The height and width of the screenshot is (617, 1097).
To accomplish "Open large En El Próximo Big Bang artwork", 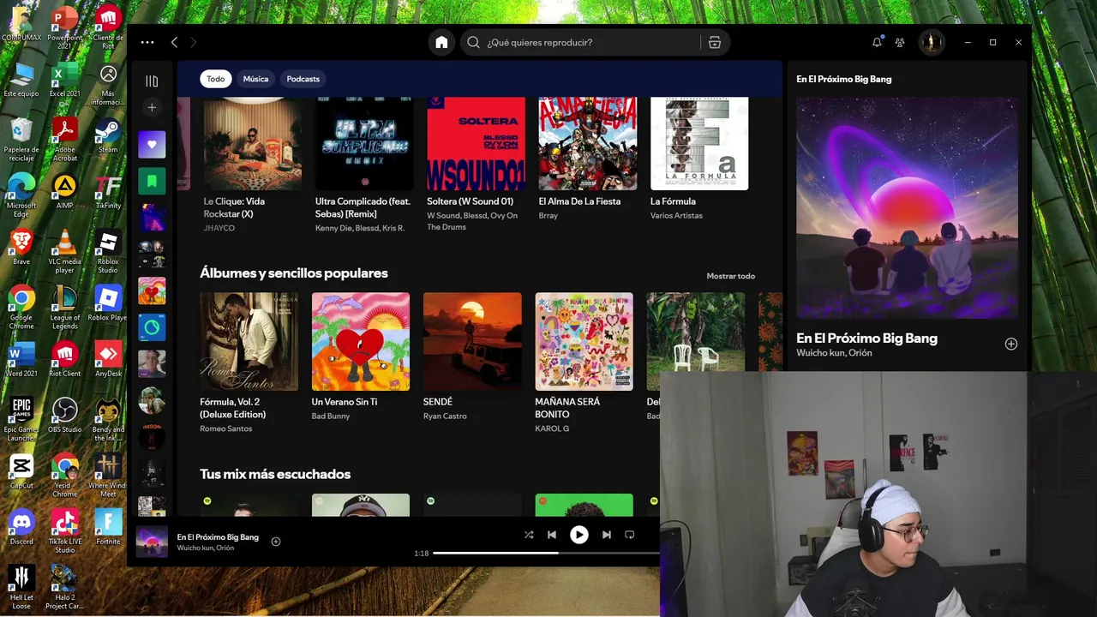I will [x=907, y=207].
